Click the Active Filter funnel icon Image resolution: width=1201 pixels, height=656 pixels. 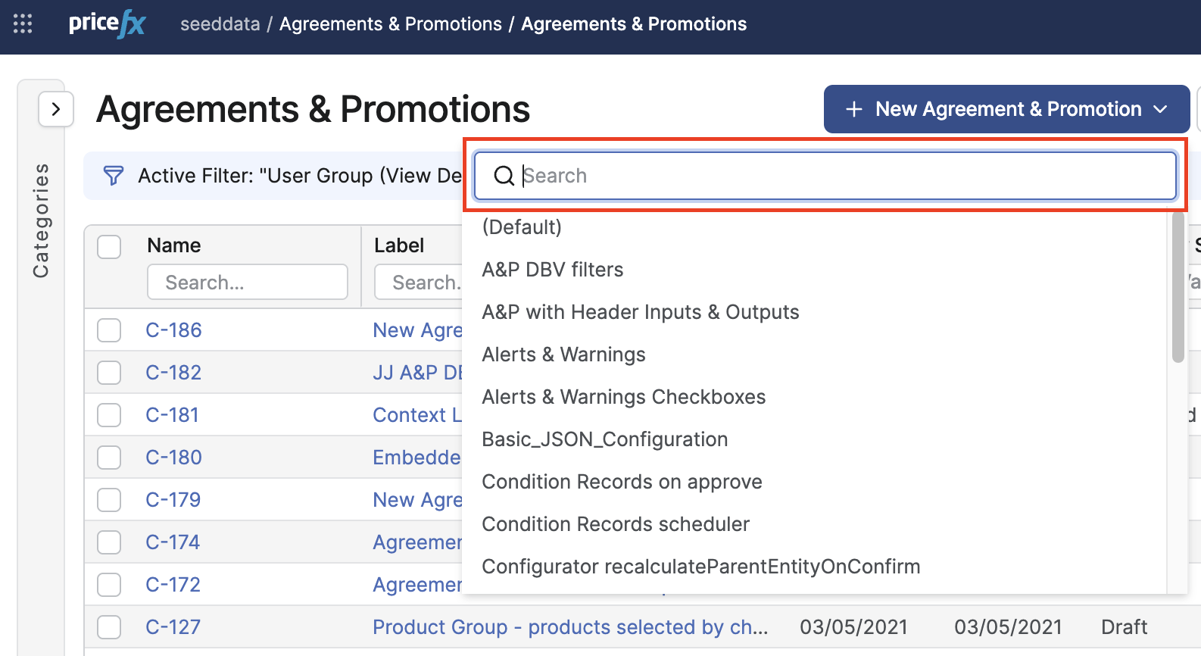click(x=114, y=176)
